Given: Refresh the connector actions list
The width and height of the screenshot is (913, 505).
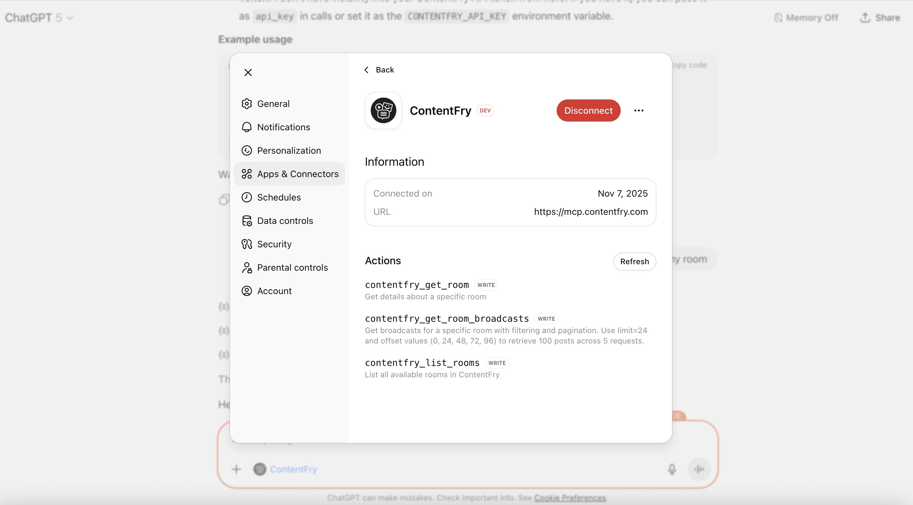Looking at the screenshot, I should point(634,261).
